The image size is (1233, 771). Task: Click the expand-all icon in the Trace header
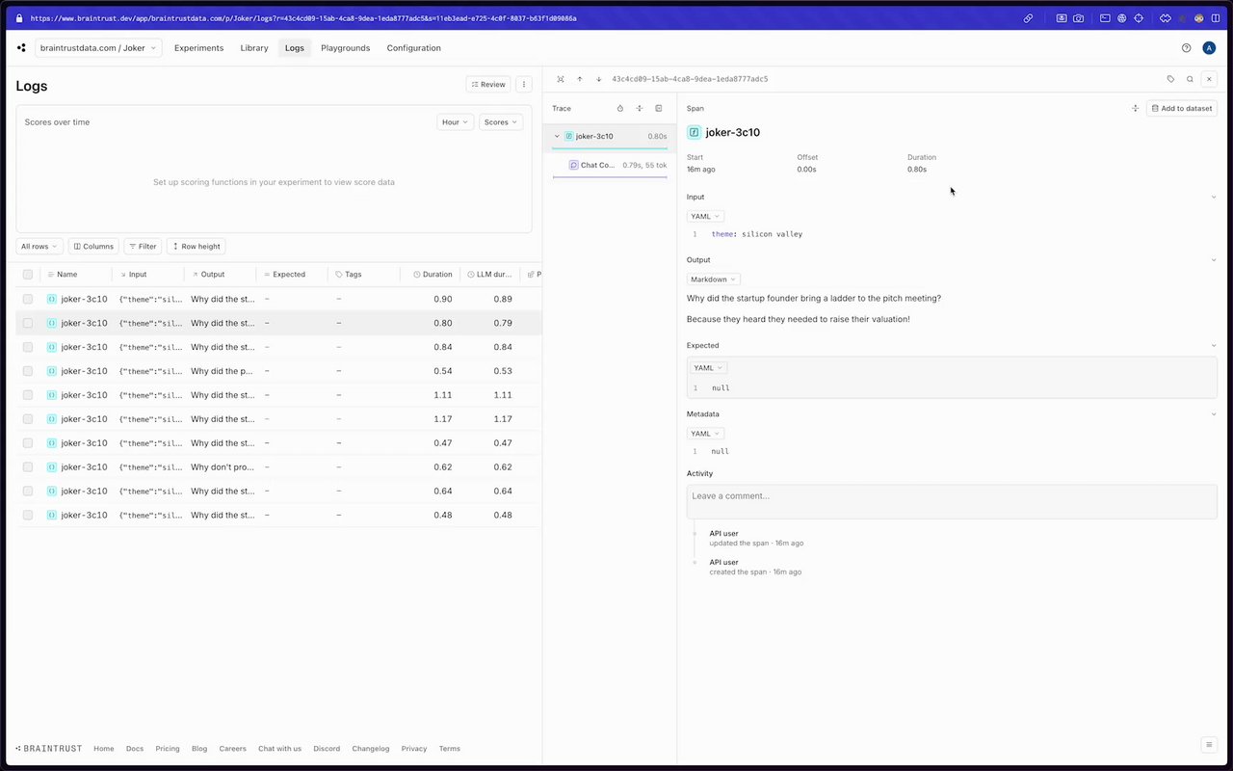click(640, 109)
